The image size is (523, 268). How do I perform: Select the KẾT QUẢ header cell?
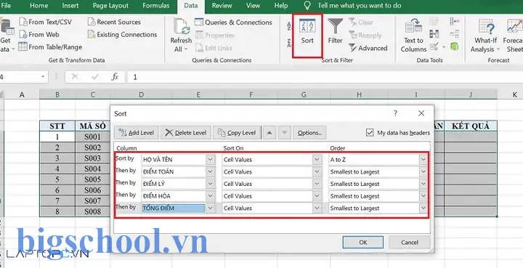click(470, 126)
